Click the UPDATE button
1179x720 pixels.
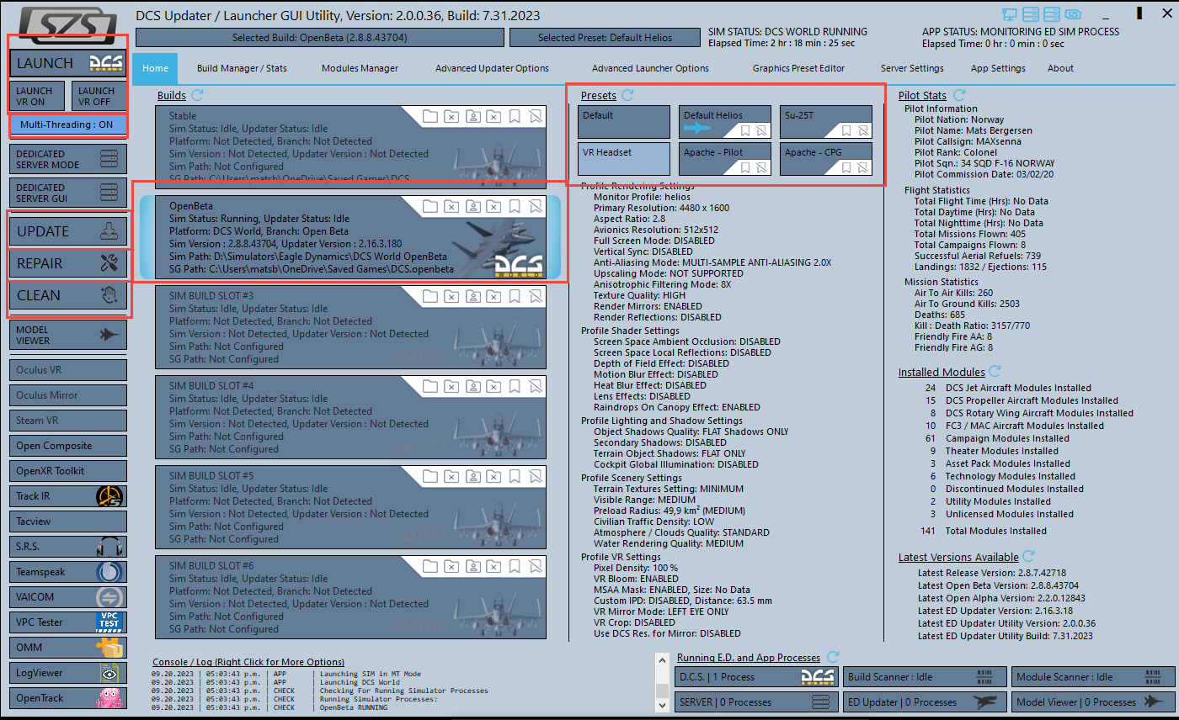coord(68,231)
